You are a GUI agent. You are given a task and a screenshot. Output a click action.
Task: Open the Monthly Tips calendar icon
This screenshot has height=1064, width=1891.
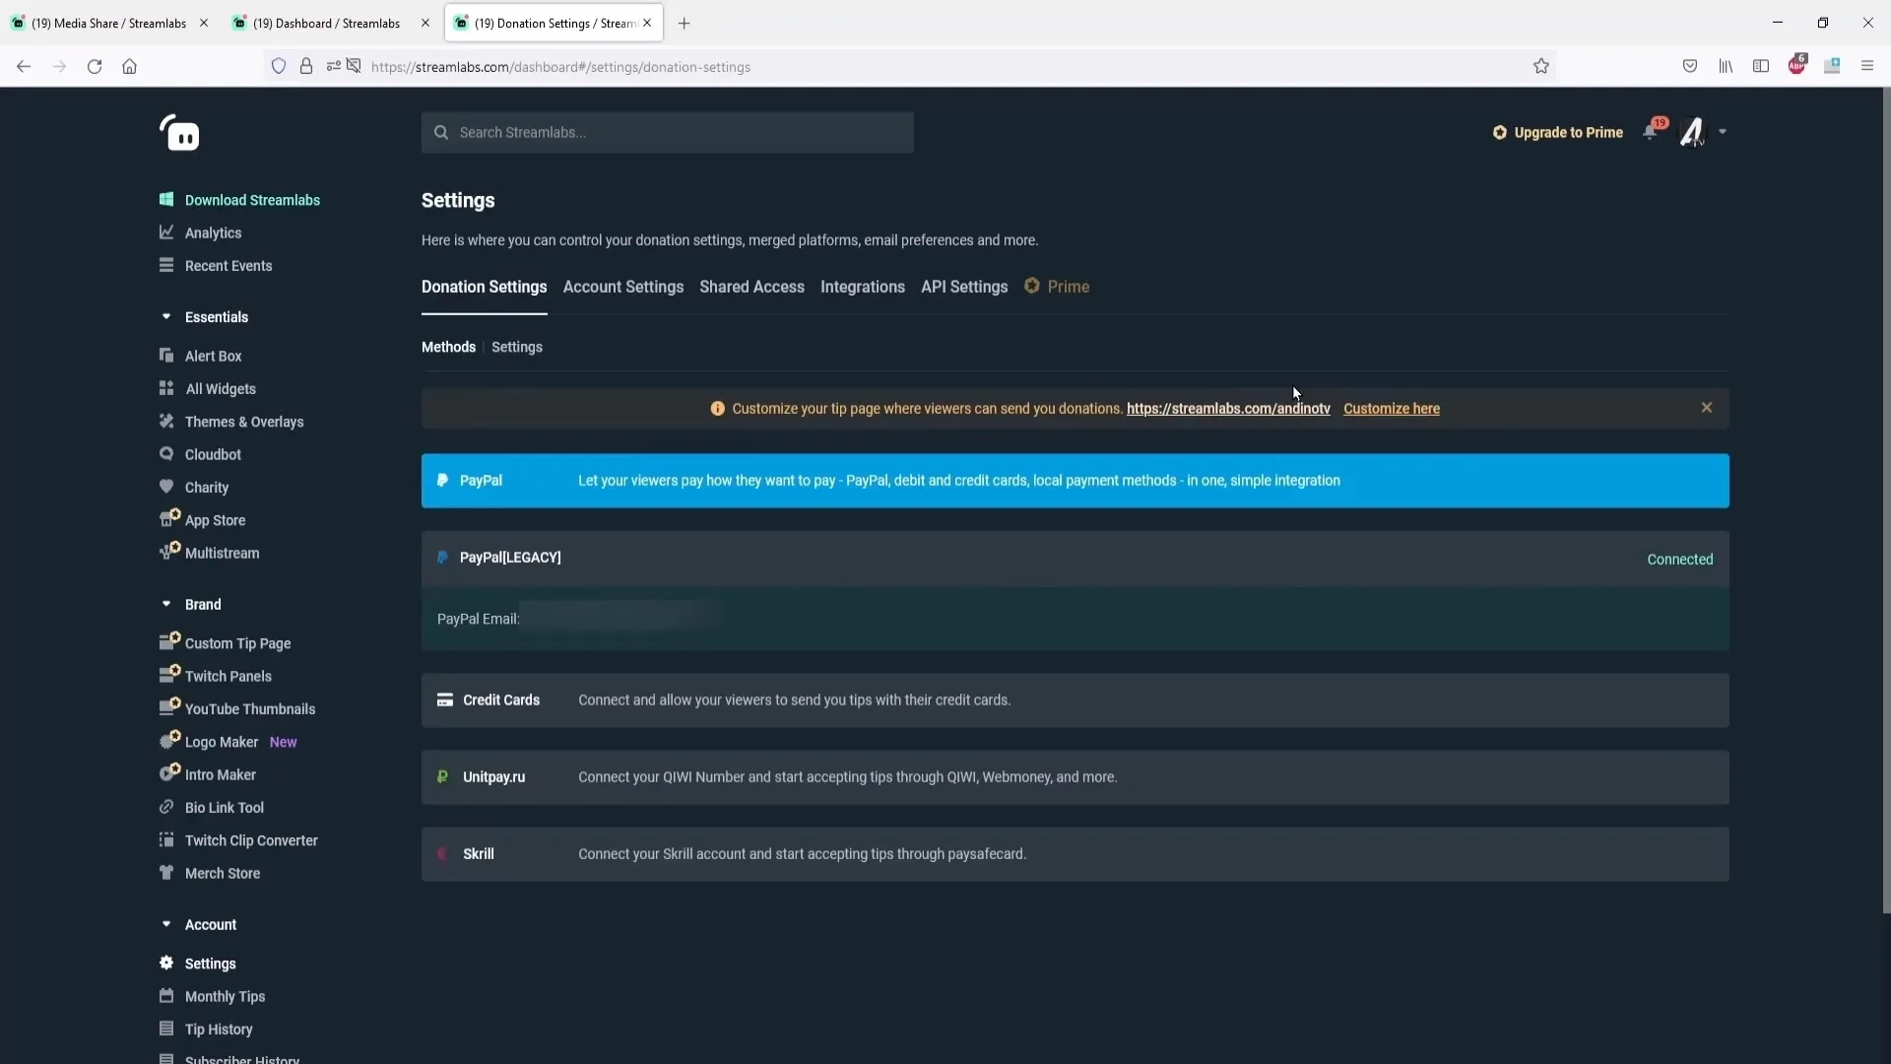click(x=166, y=996)
